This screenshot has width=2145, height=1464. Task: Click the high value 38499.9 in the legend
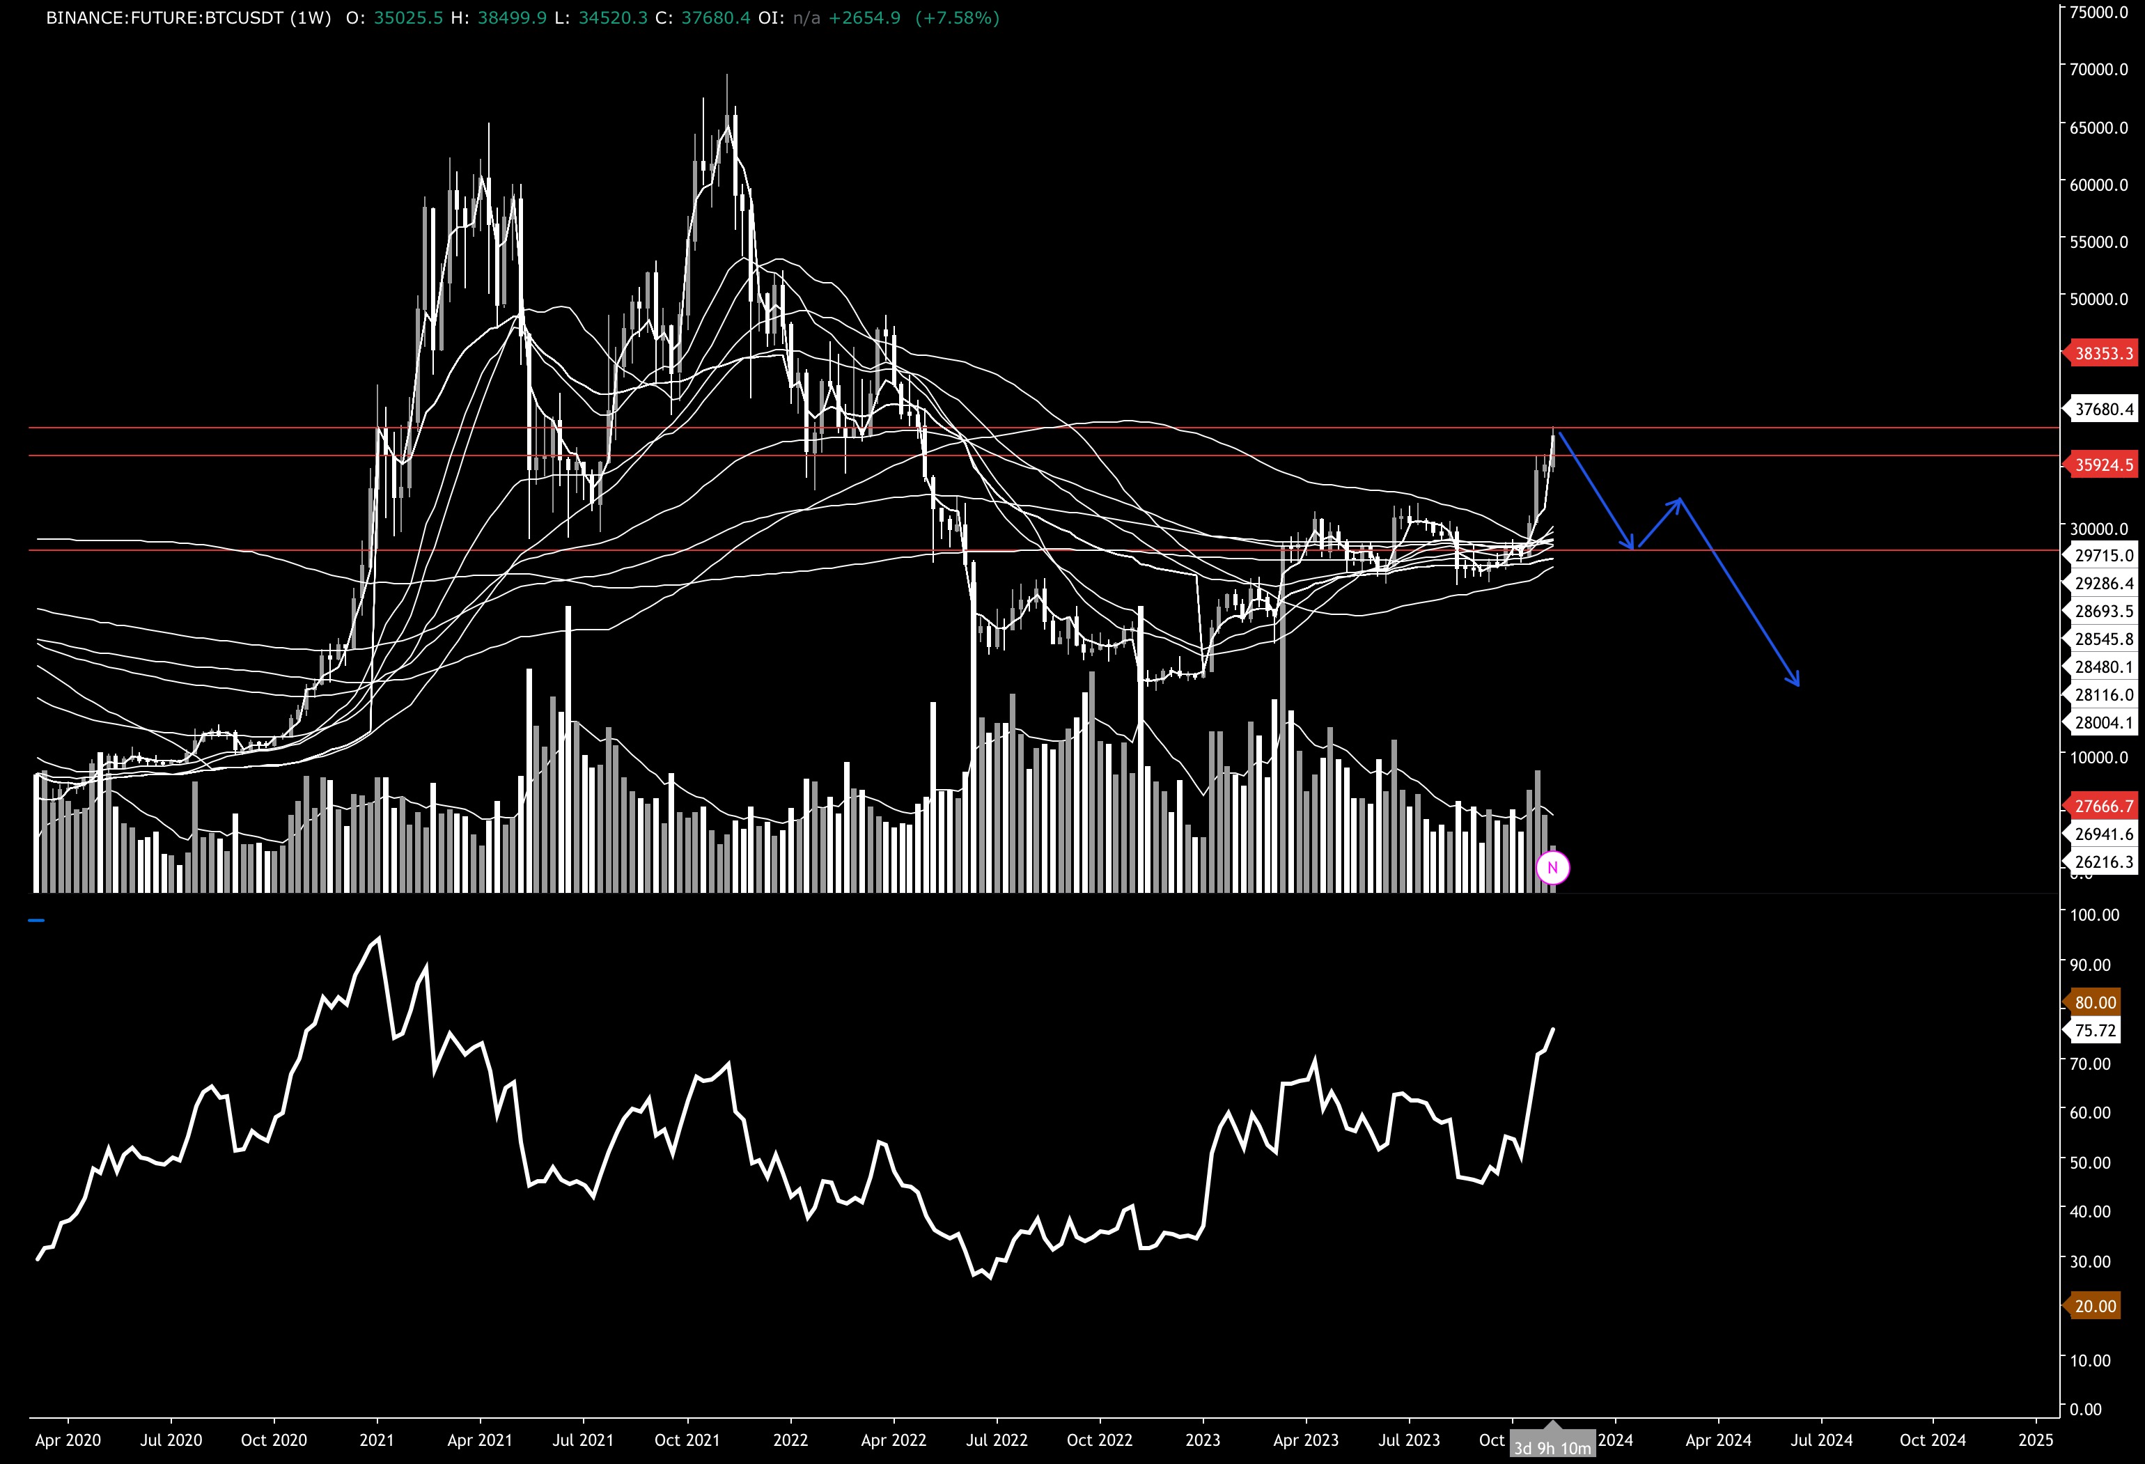click(513, 17)
